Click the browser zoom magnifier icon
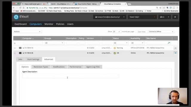The height and width of the screenshot is (107, 191). click(x=157, y=8)
